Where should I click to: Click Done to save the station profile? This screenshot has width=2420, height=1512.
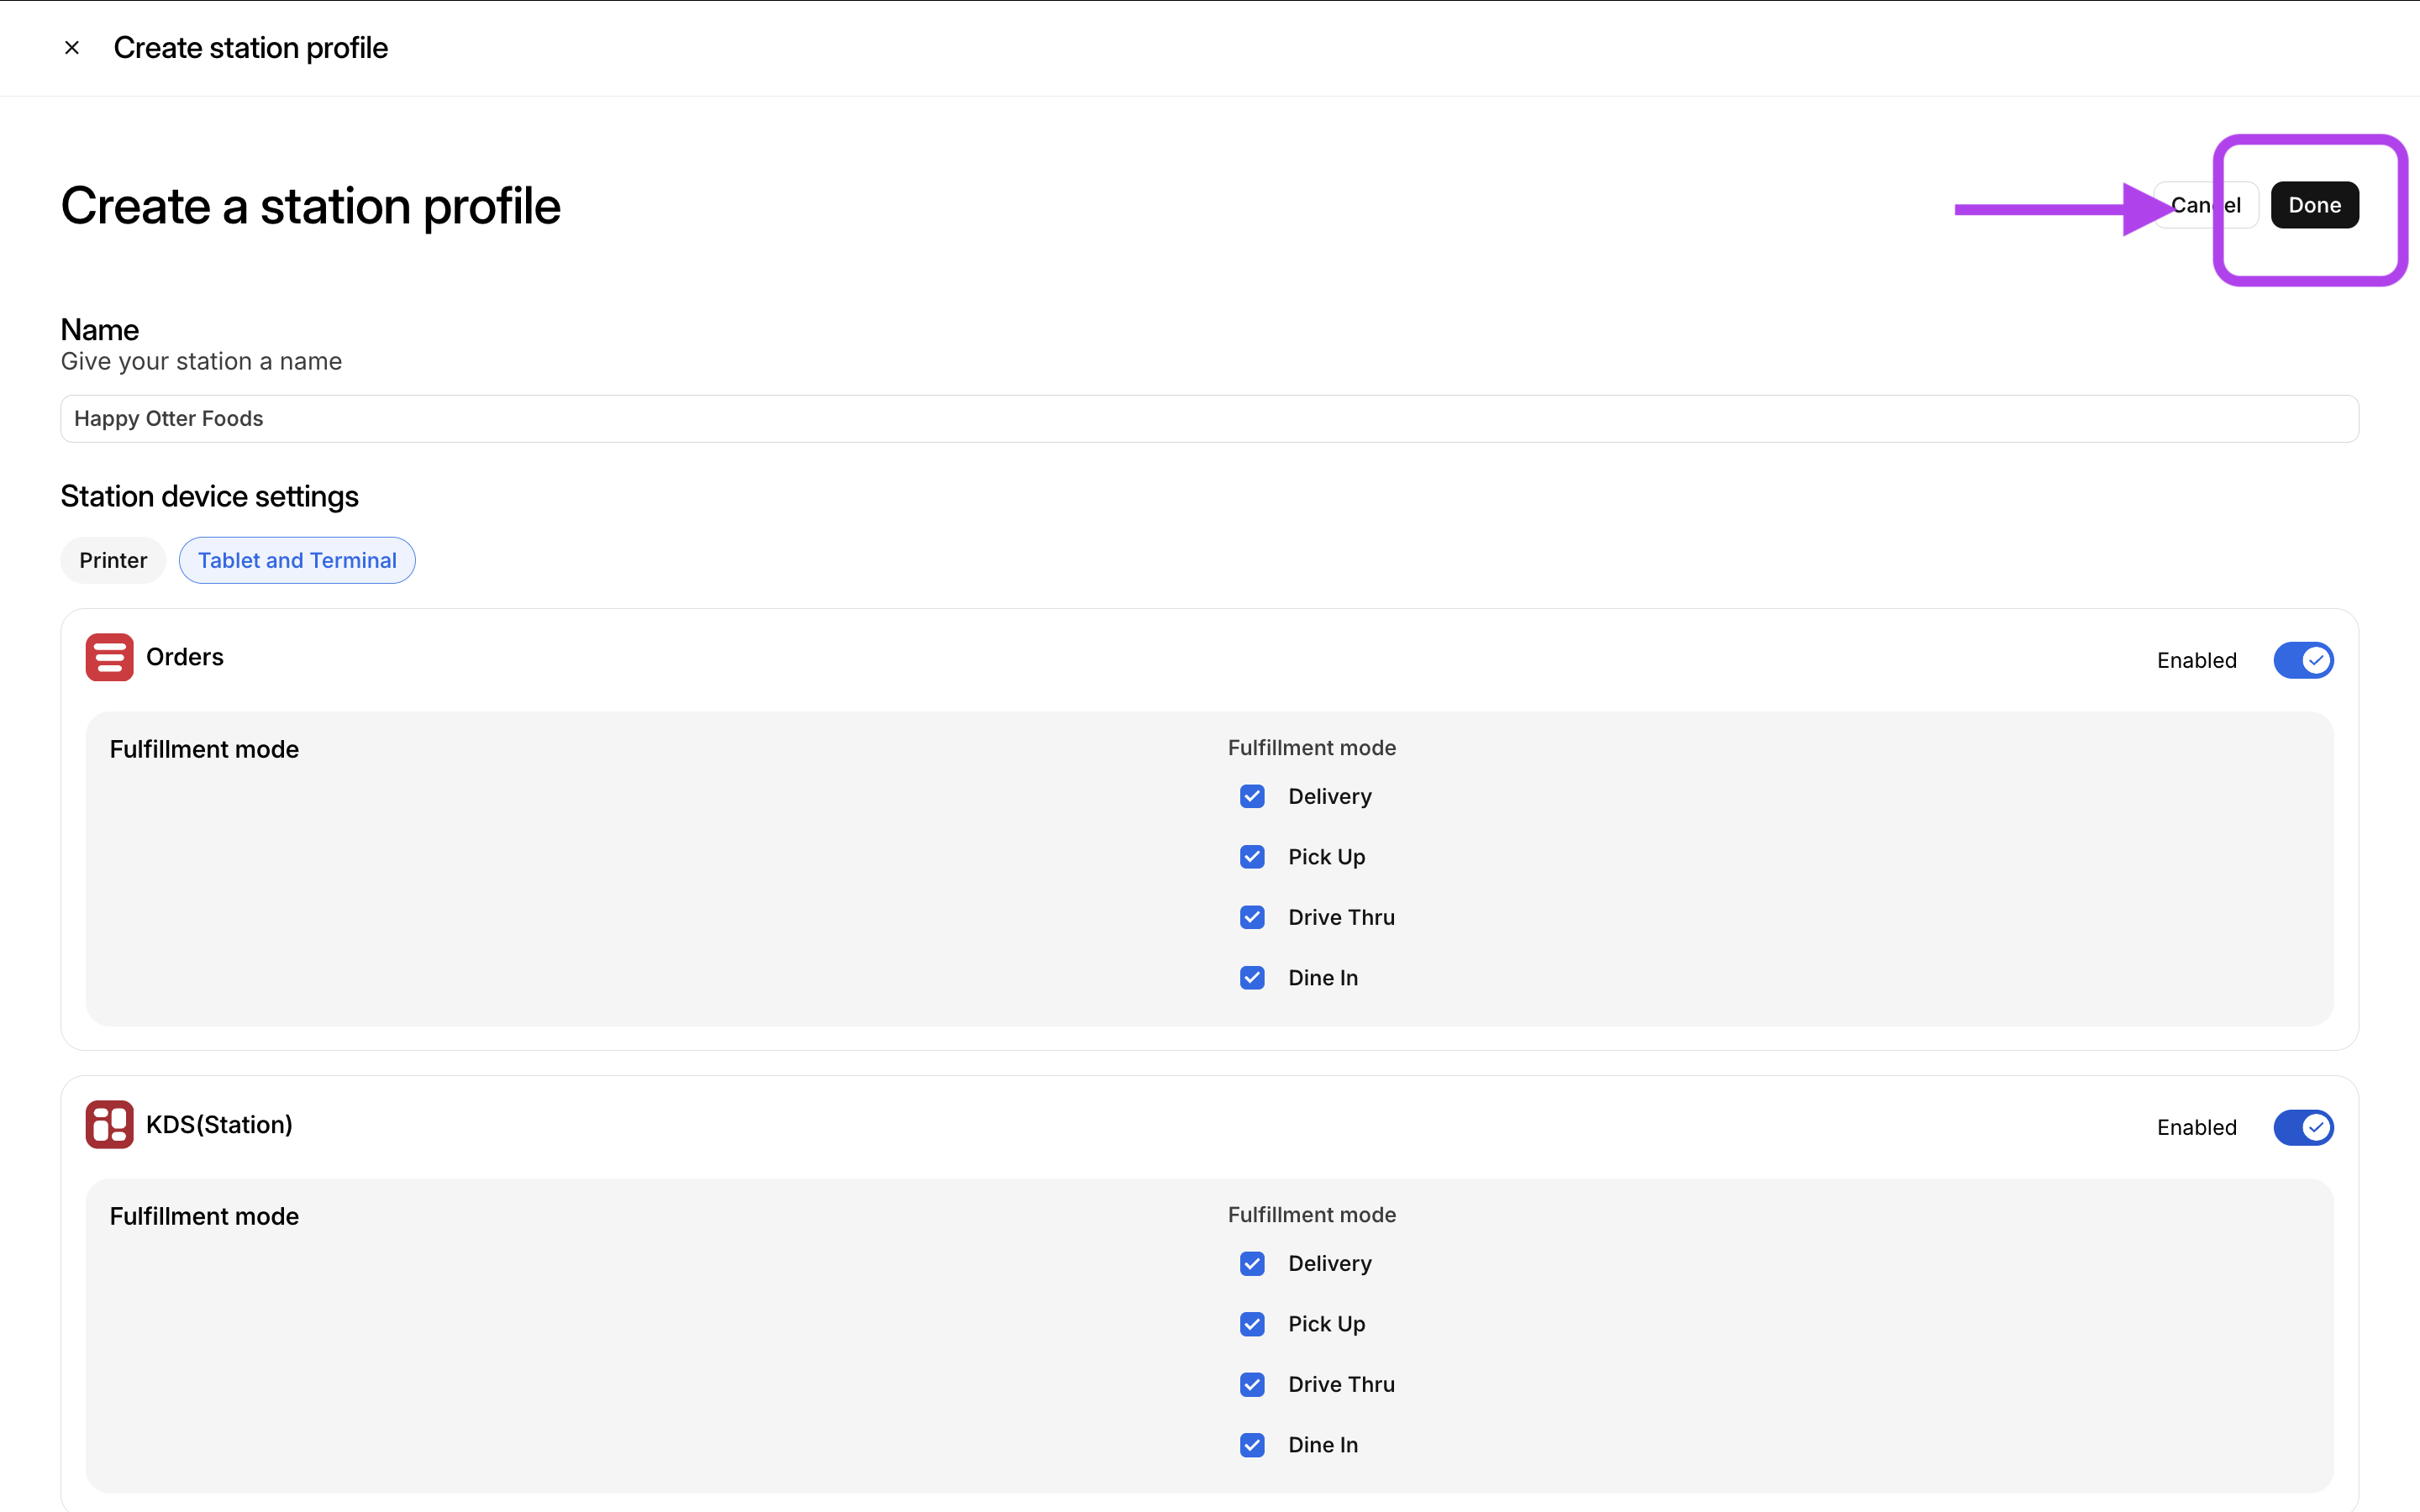point(2315,204)
